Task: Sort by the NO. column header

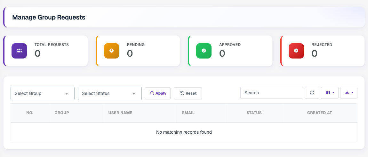Action: pos(30,113)
